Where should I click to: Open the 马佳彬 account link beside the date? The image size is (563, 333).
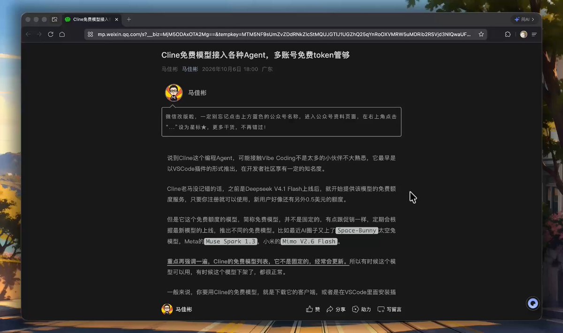coord(190,69)
